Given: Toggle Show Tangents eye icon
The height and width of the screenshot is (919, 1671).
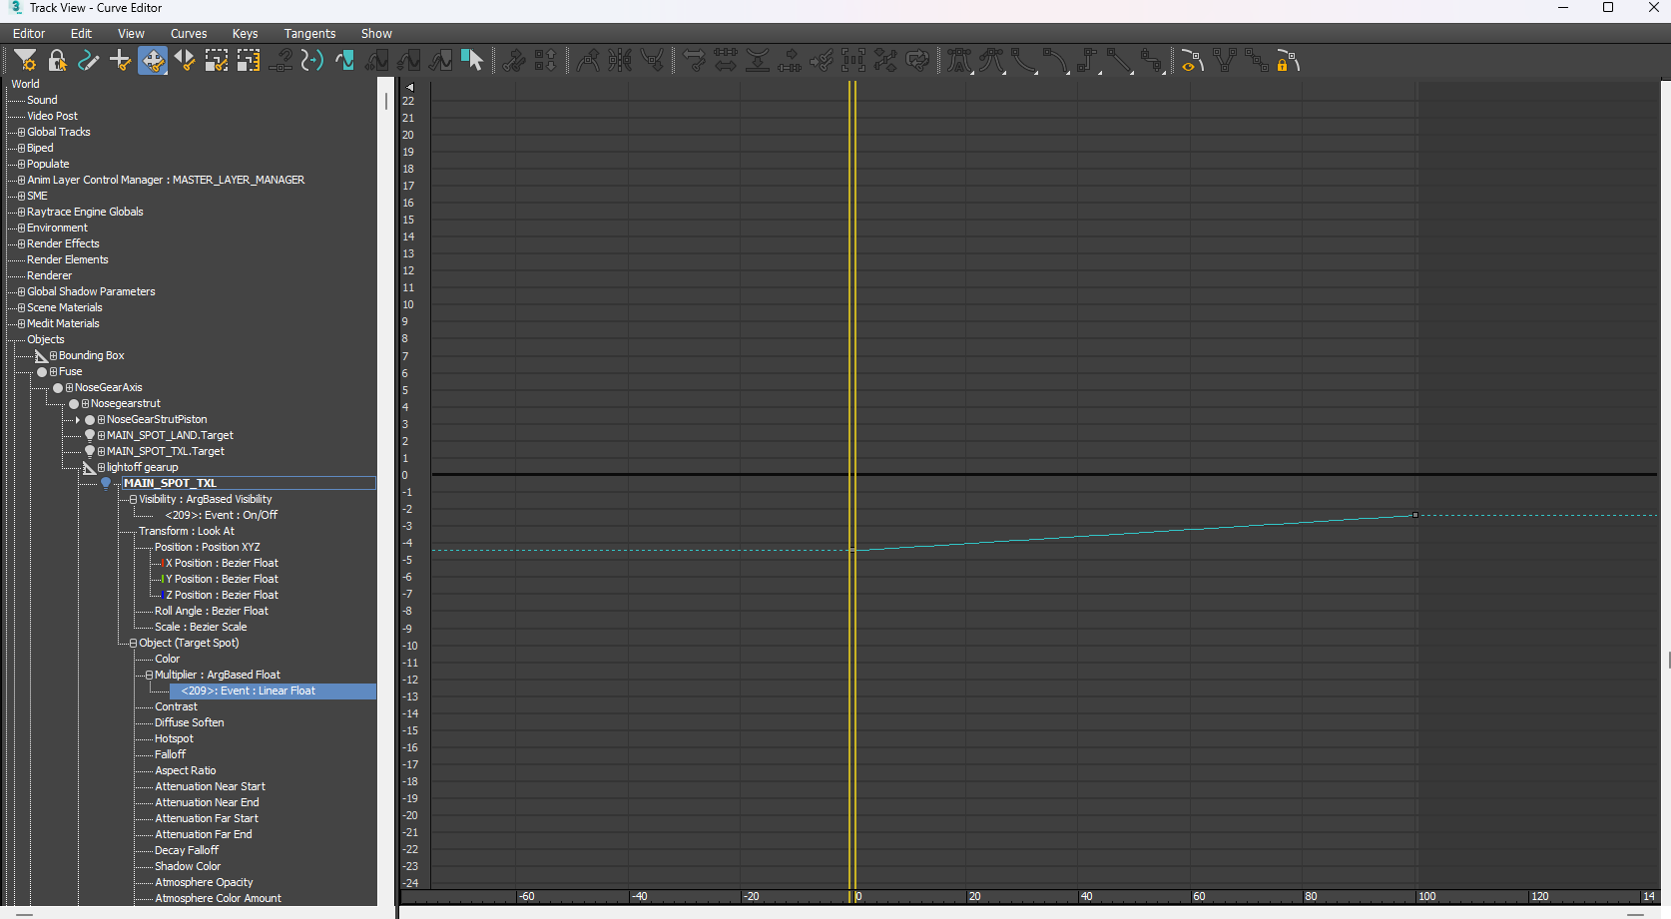Looking at the screenshot, I should [x=1192, y=61].
